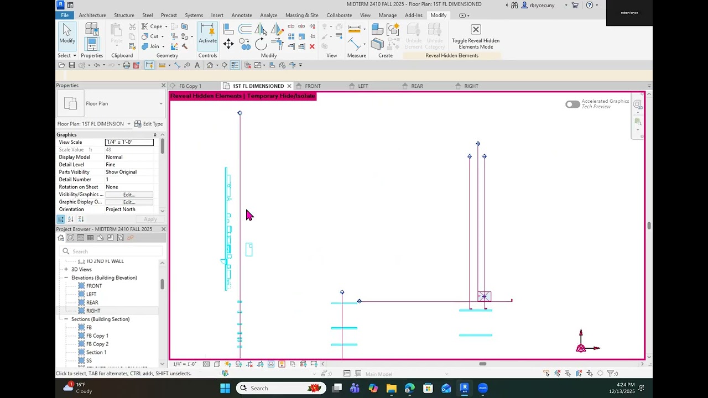Click the View Scale value field
Screen dimensions: 708x398
(x=129, y=142)
